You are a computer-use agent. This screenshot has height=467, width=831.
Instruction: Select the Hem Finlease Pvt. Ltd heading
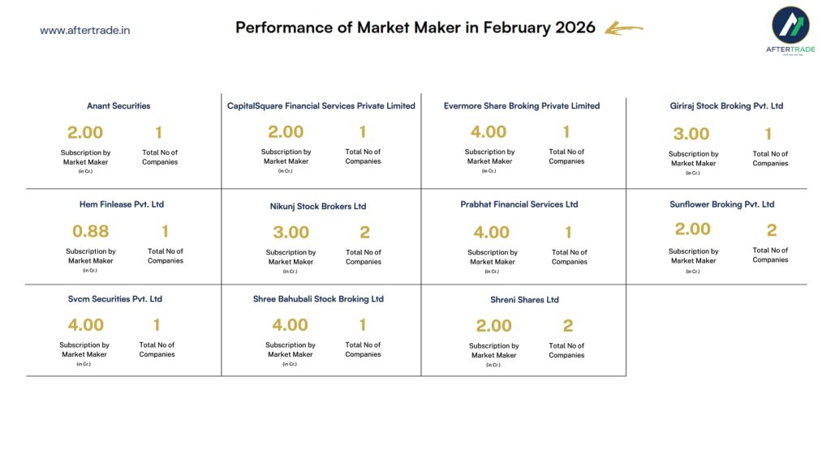pyautogui.click(x=122, y=204)
